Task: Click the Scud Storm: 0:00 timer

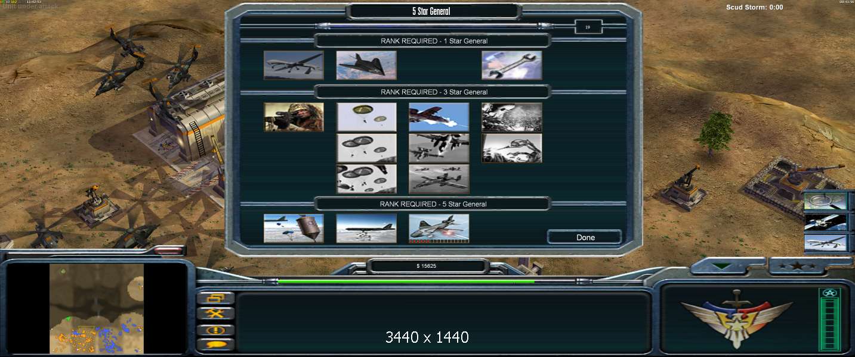Action: pos(754,8)
